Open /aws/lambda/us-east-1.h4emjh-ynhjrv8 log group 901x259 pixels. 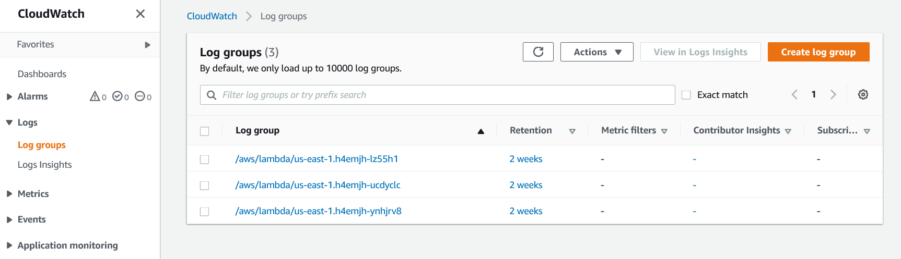pyautogui.click(x=318, y=211)
